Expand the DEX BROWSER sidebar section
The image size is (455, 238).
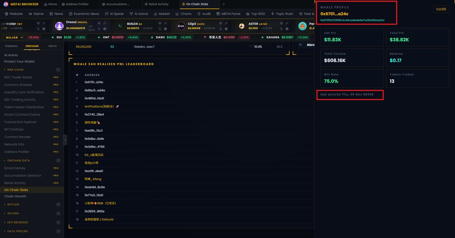coord(32,222)
